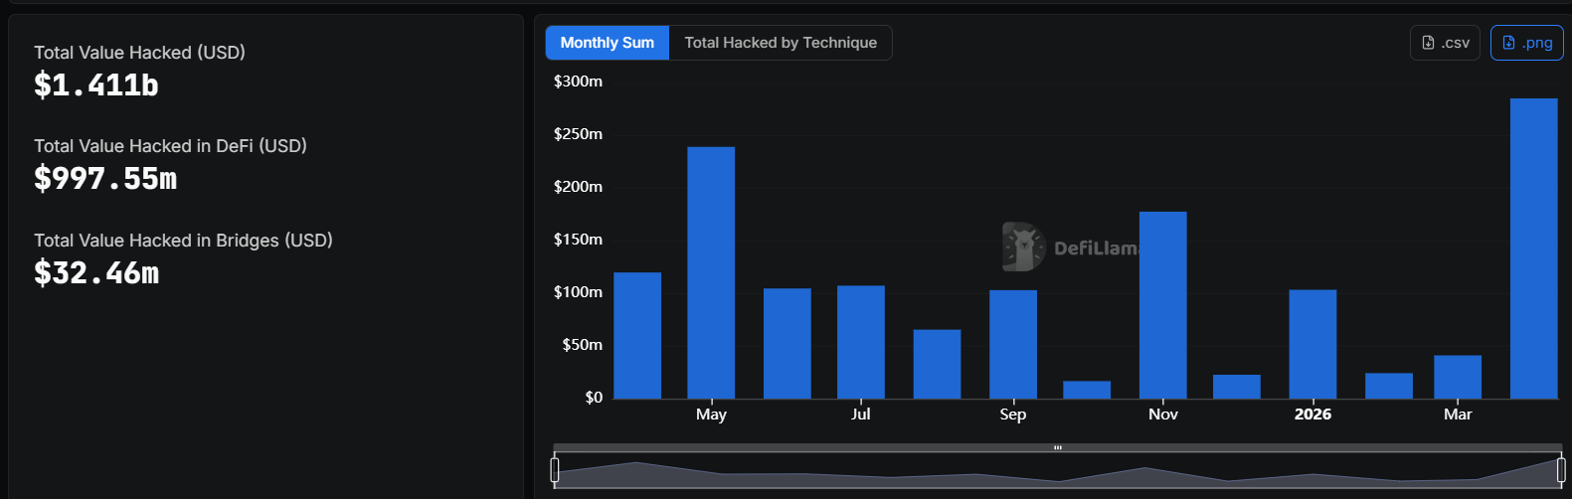This screenshot has height=499, width=1572.
Task: Select the tallest bar at the far right
Action: point(1533,249)
